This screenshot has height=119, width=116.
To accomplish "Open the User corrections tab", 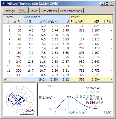I will pos(71,11).
